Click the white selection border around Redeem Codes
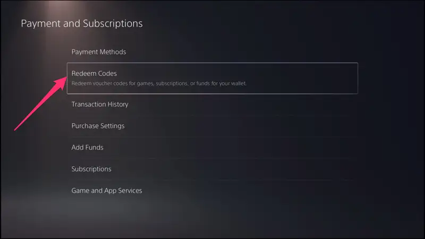The height and width of the screenshot is (239, 425). (212, 63)
